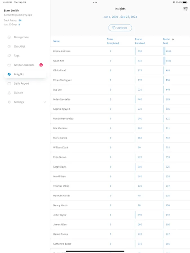The image size is (190, 253).
Task: Click the Checklist sidebar icon
Action: pyautogui.click(x=9, y=46)
